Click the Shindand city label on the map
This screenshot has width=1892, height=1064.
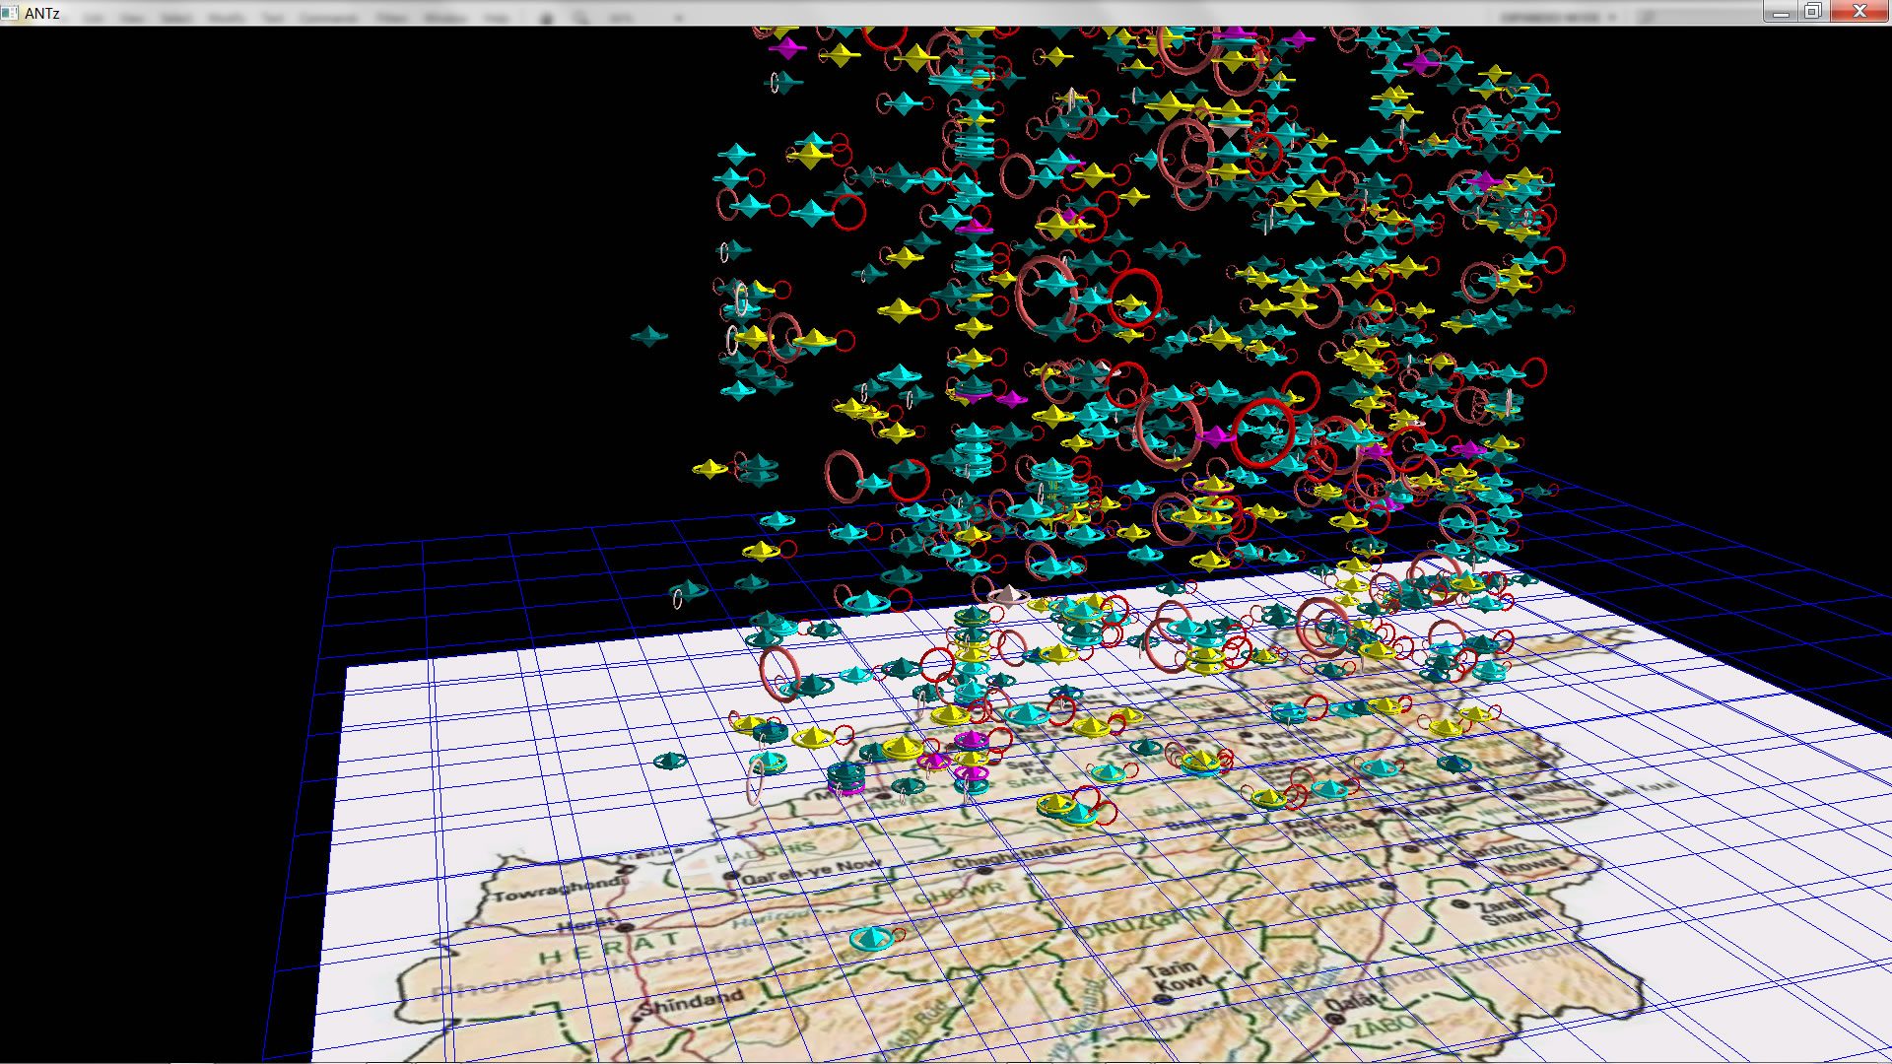coord(692,1002)
